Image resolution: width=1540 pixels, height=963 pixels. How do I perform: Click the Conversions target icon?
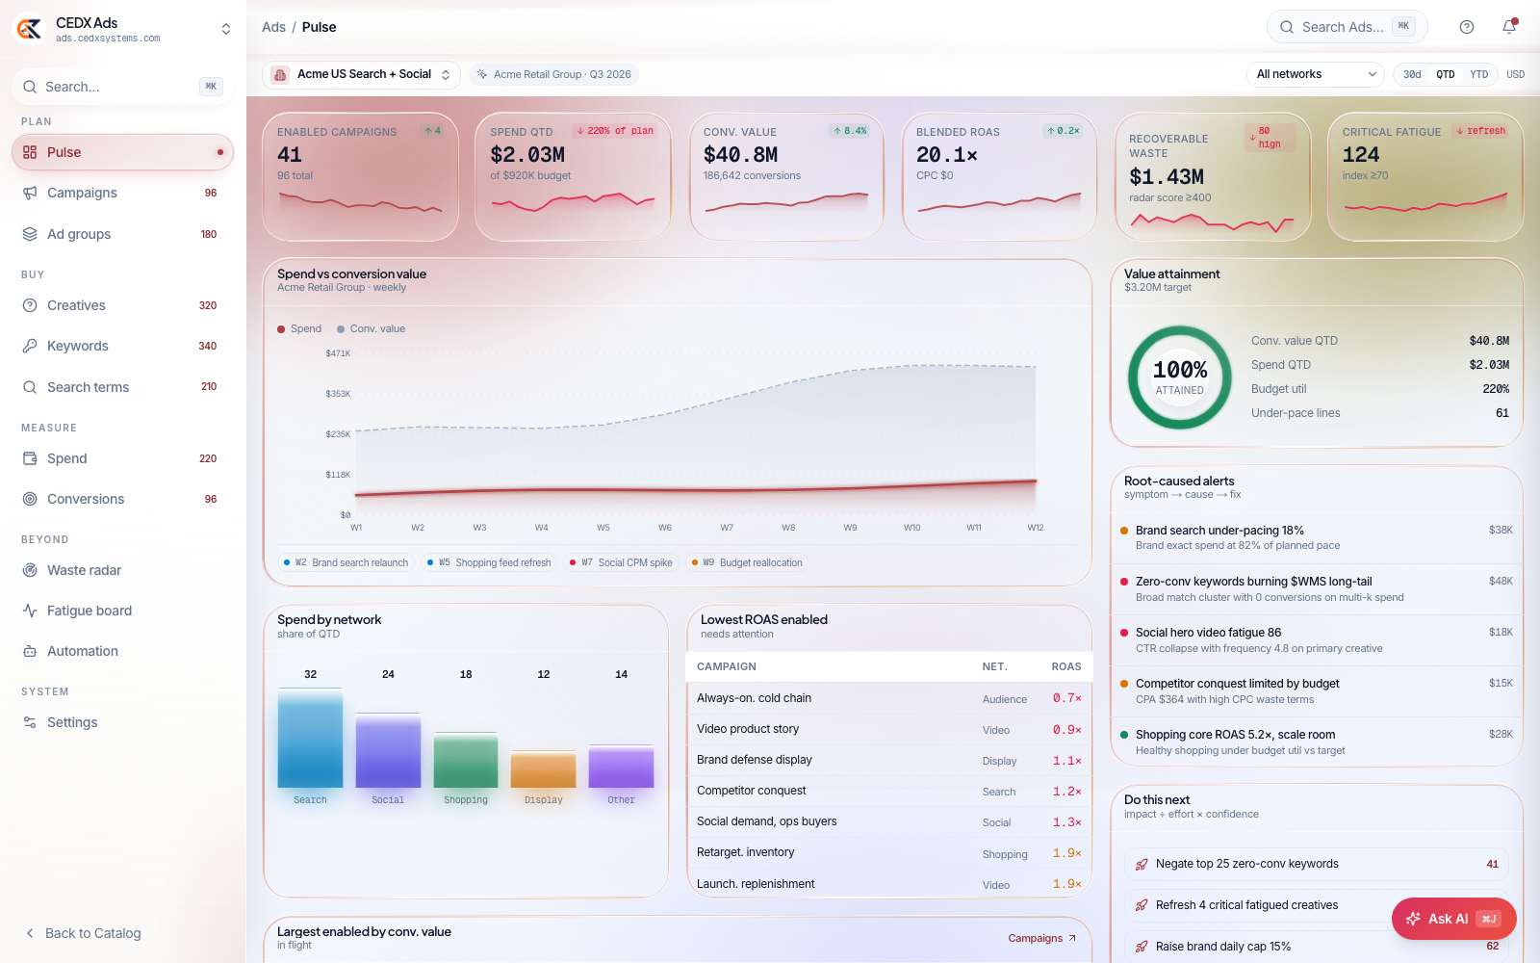point(30,499)
